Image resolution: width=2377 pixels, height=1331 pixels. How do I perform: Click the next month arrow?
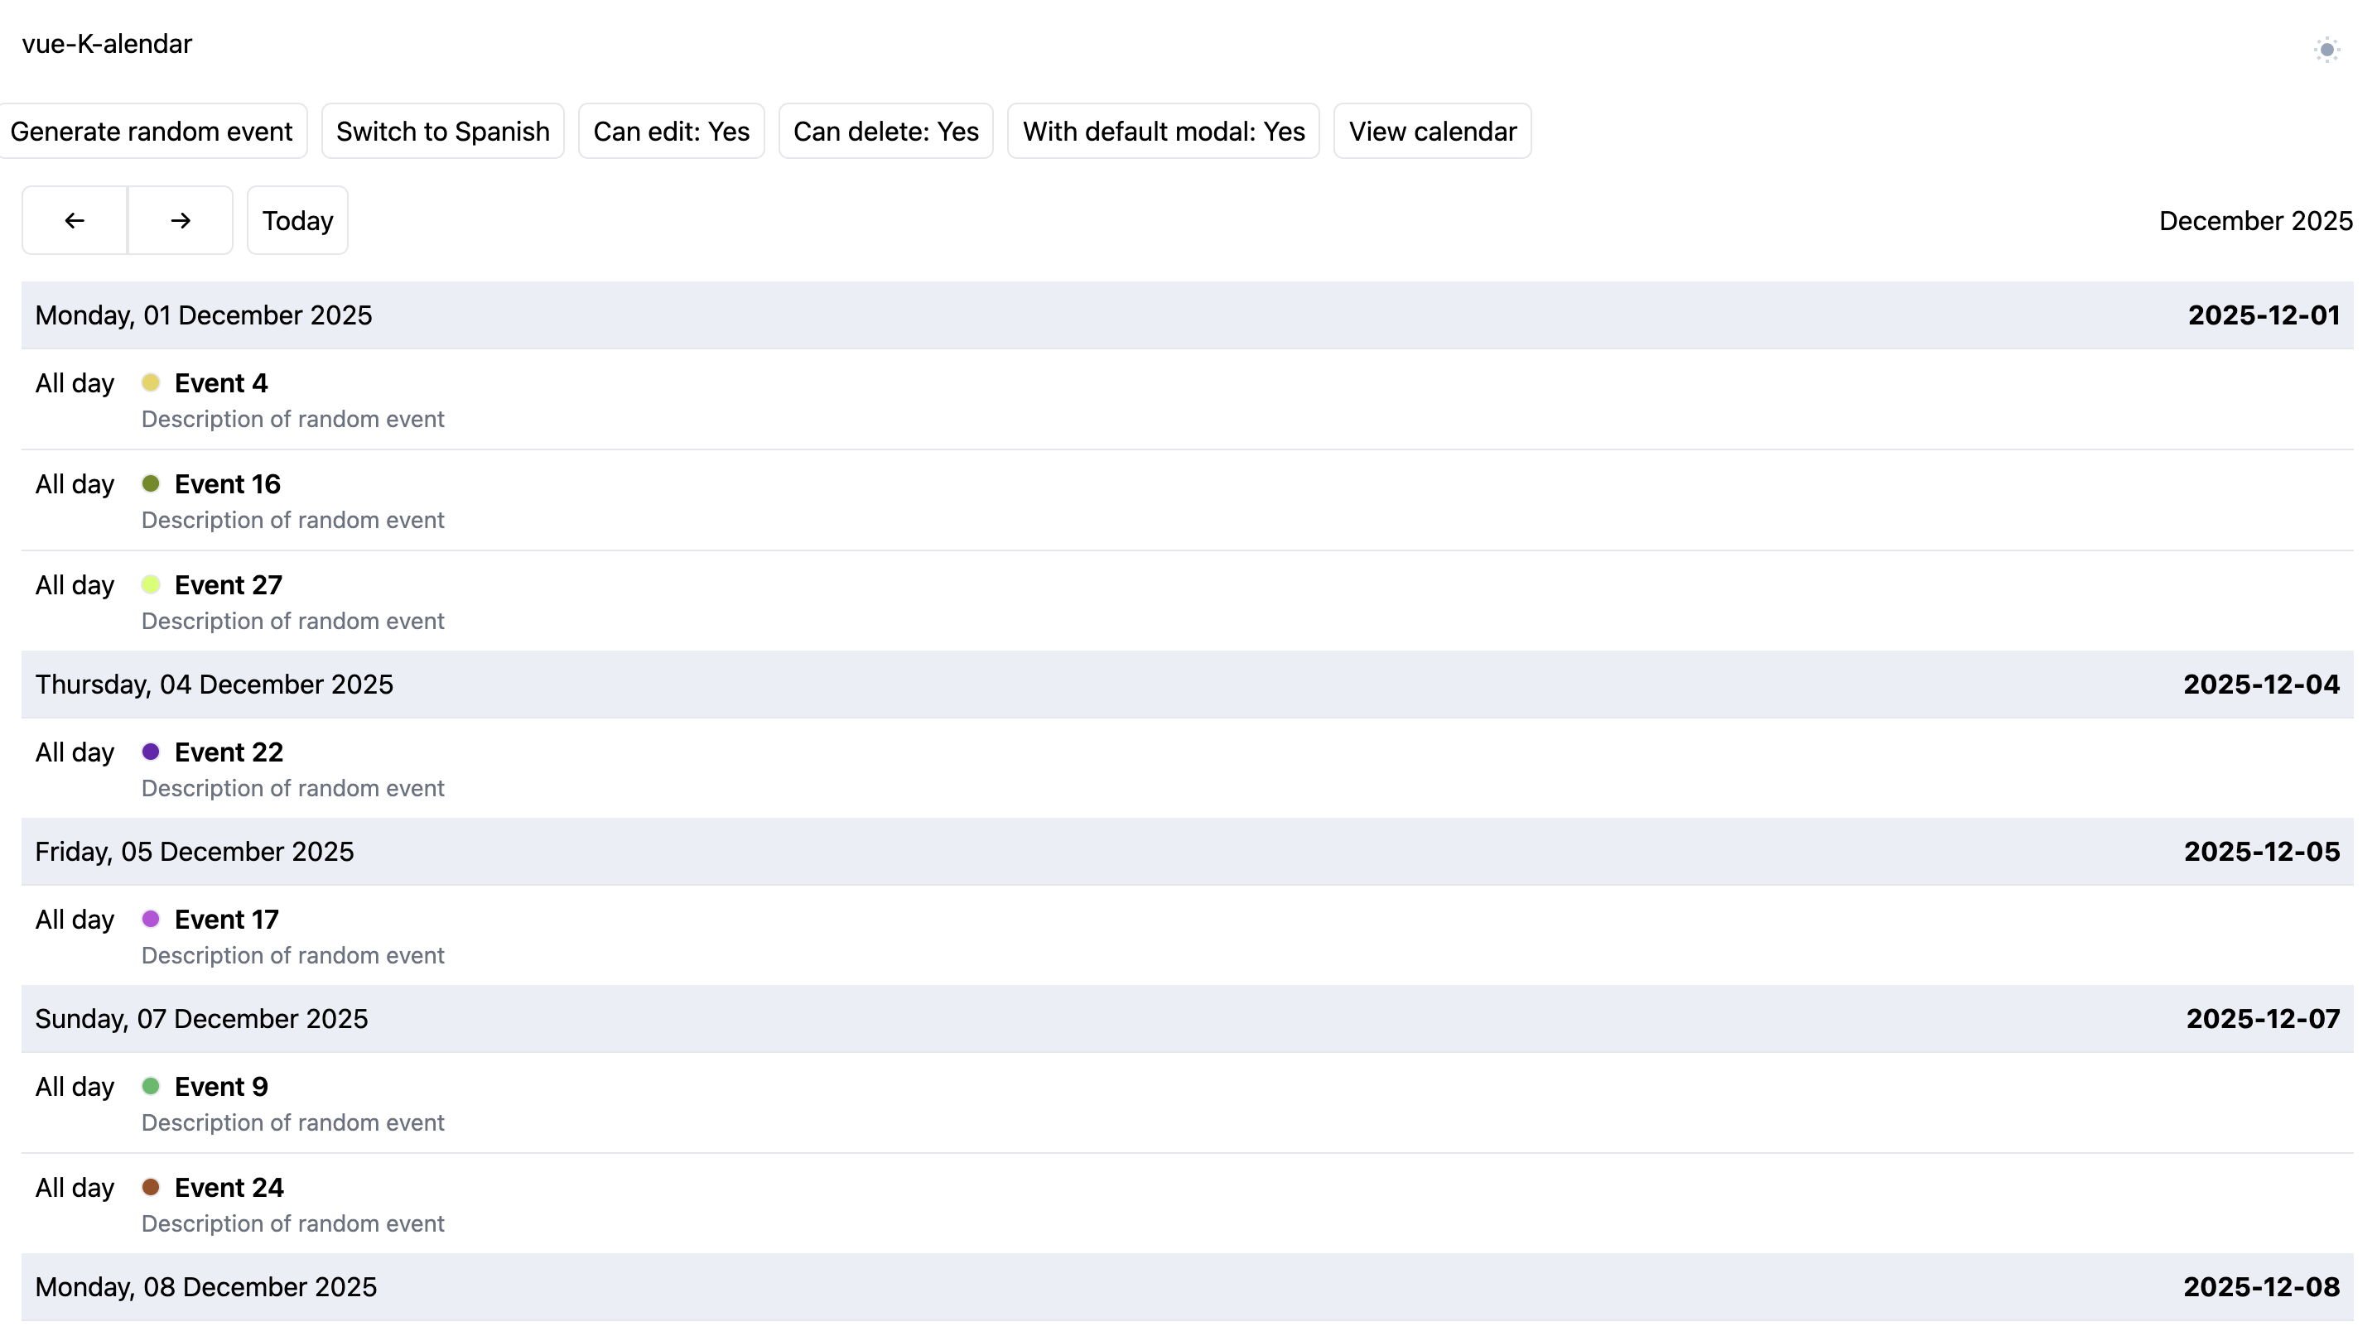click(x=180, y=220)
